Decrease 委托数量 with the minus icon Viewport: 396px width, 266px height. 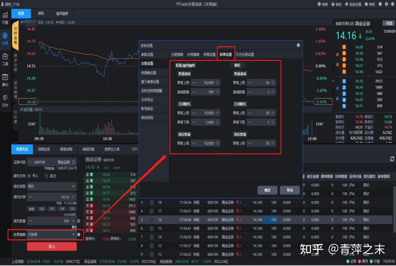pyautogui.click(x=31, y=221)
